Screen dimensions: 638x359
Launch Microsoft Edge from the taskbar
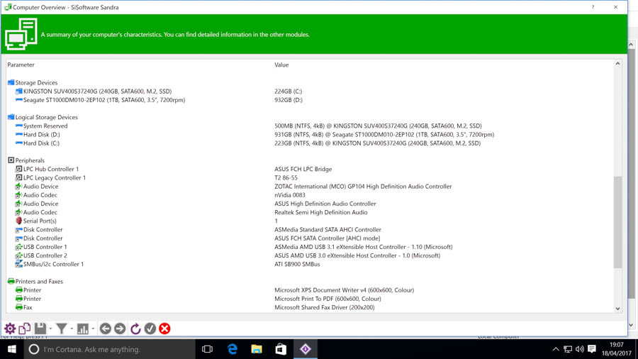(233, 349)
